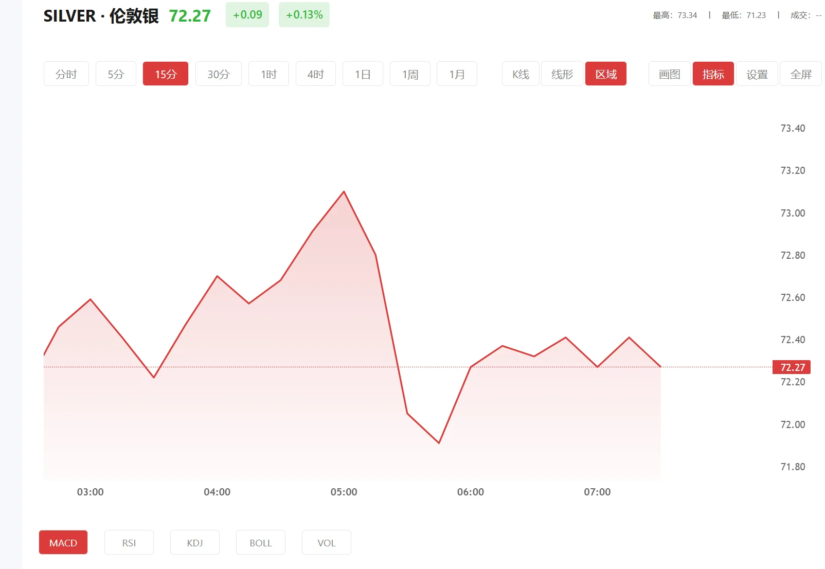Select the 线形 line chart style
This screenshot has height=569, width=825.
(561, 74)
